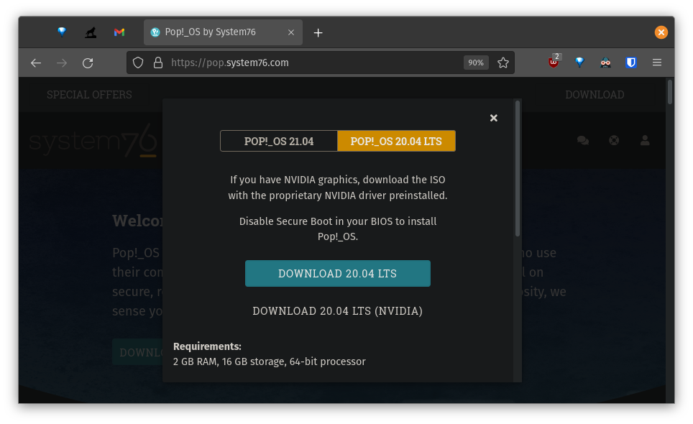Select the POP!_OS 20.04 LTS tab

[x=396, y=141]
